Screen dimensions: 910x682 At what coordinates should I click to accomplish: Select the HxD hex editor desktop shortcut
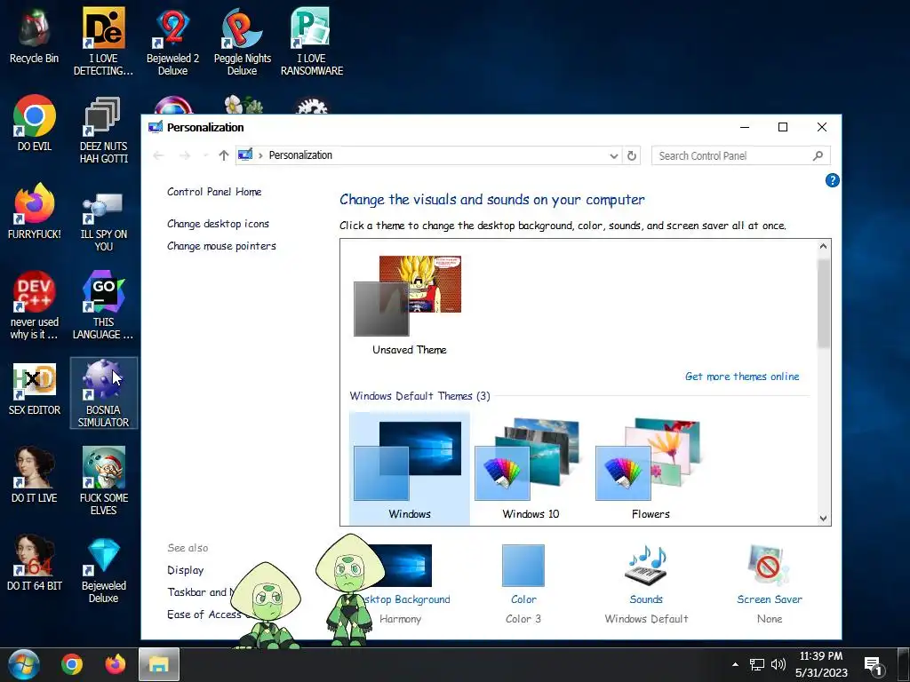pos(35,389)
